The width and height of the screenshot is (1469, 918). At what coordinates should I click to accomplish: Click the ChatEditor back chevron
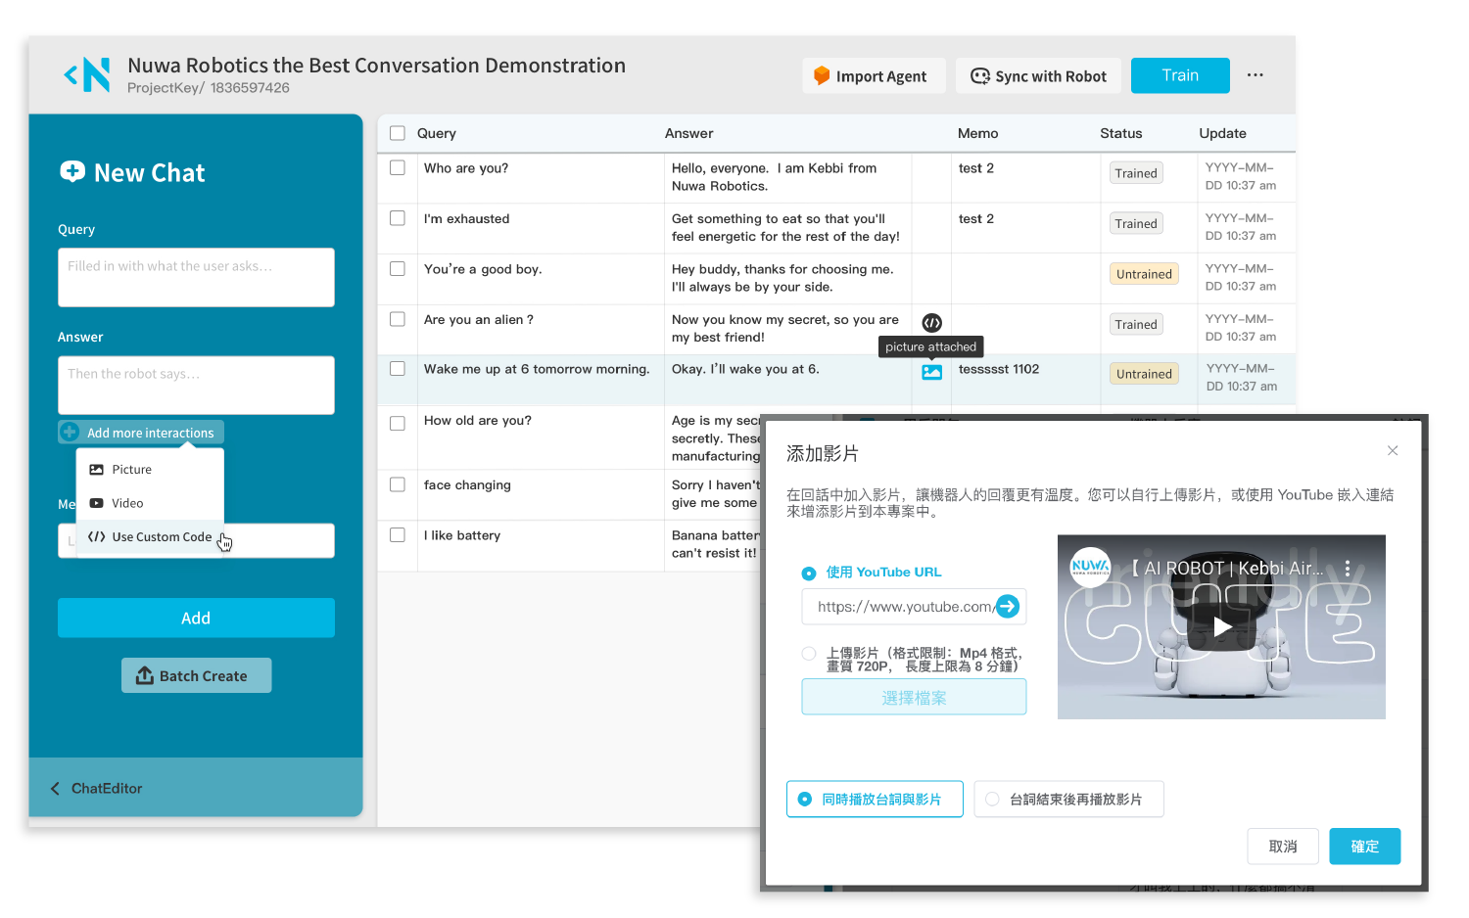point(55,788)
